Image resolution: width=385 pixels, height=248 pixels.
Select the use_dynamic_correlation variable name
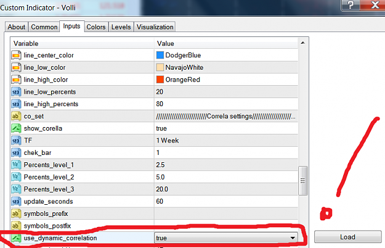60,238
